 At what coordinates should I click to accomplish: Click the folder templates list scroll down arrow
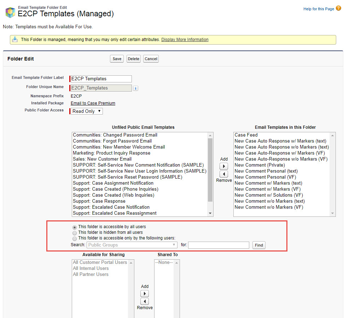click(x=333, y=213)
